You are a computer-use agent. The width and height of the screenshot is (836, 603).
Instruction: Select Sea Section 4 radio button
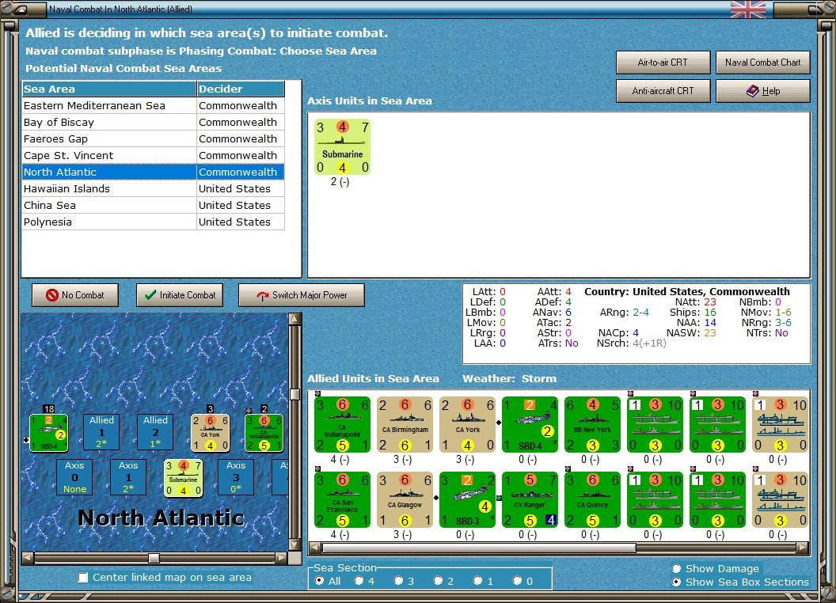[359, 581]
